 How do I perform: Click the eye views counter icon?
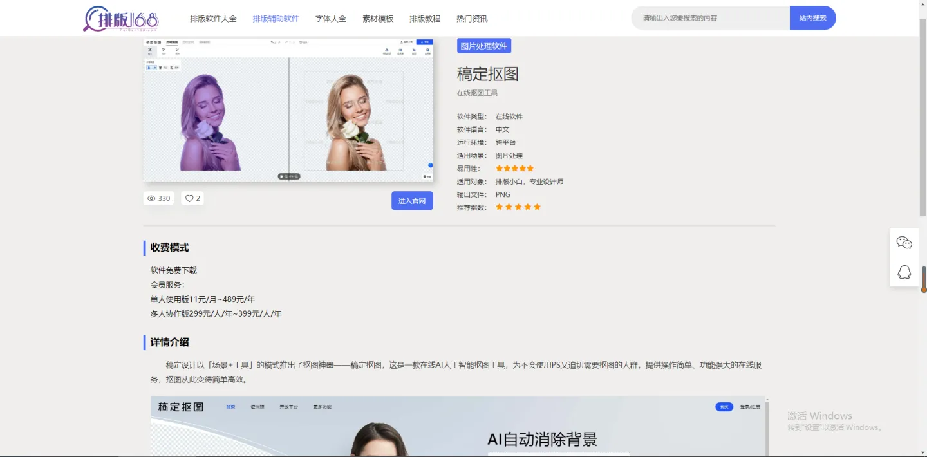tap(152, 198)
